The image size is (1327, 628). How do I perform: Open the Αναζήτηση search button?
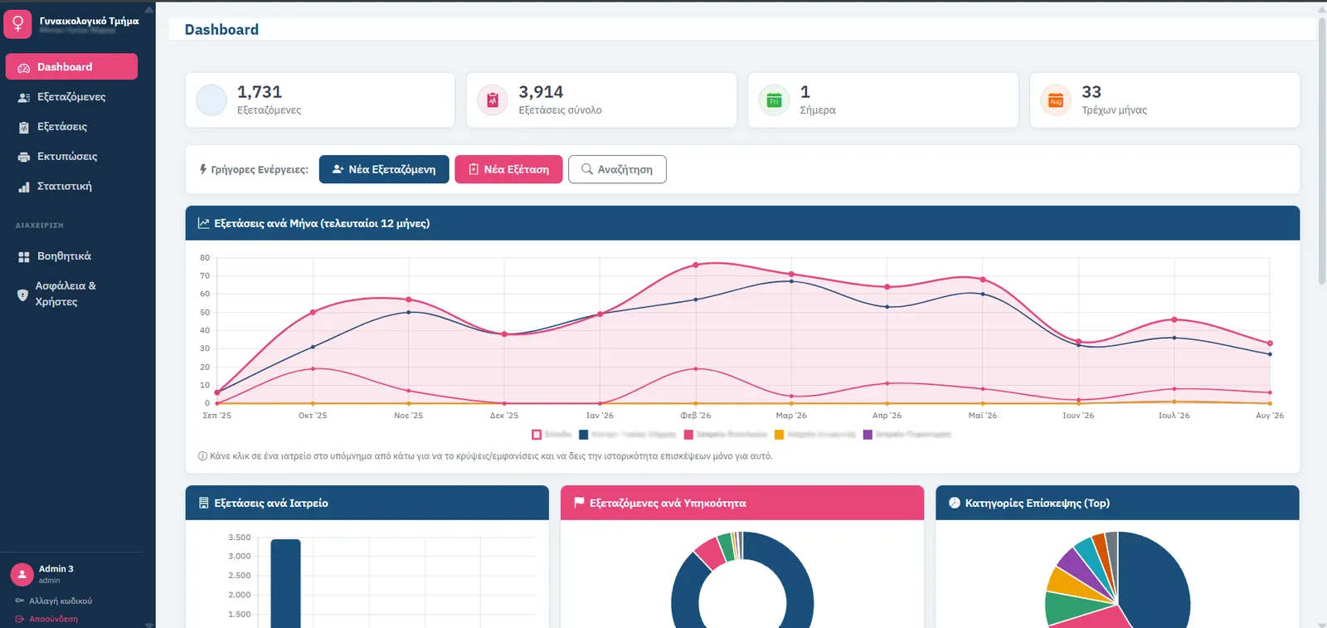point(617,169)
